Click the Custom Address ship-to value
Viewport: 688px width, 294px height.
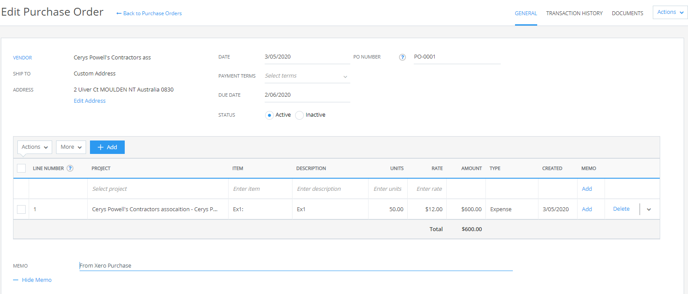tap(95, 74)
